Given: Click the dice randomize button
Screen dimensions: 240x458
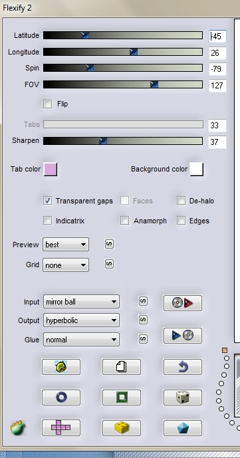Looking at the screenshot, I should tap(182, 398).
